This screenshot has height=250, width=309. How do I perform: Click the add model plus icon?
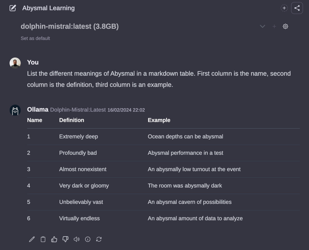(x=274, y=26)
